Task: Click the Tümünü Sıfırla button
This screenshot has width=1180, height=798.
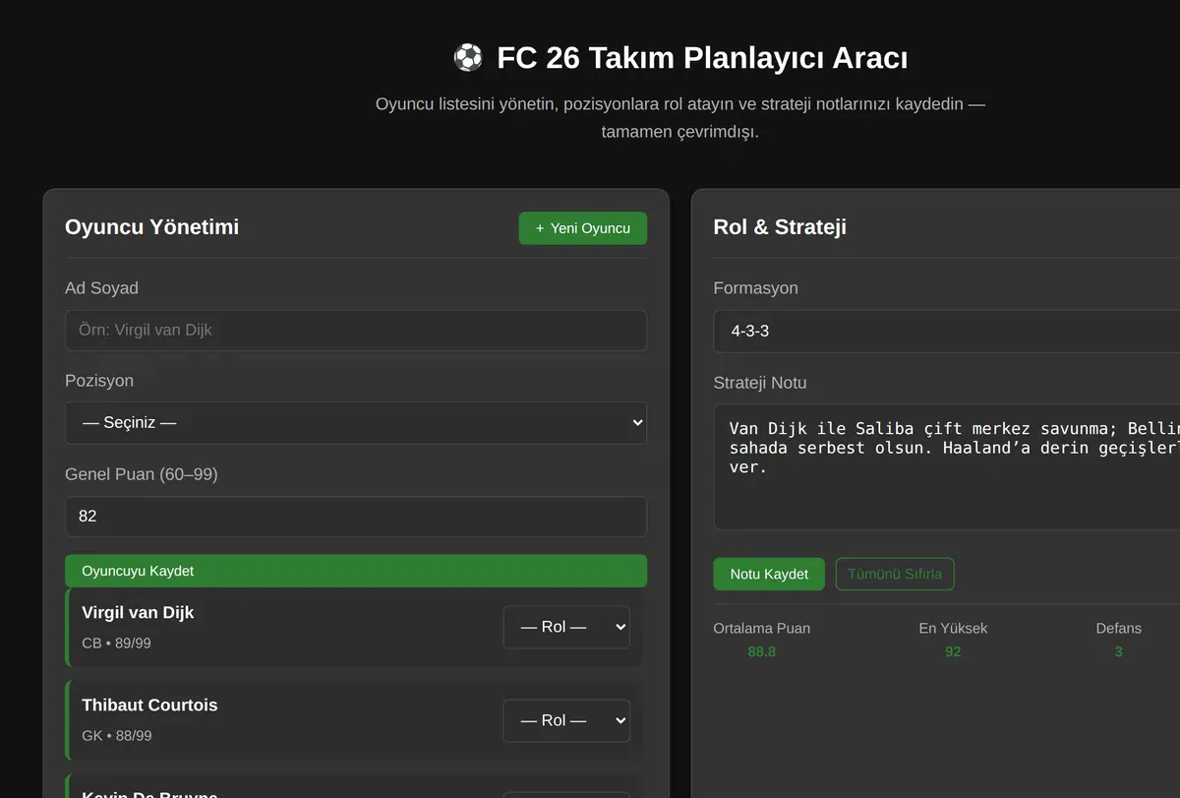Action: [x=895, y=574]
